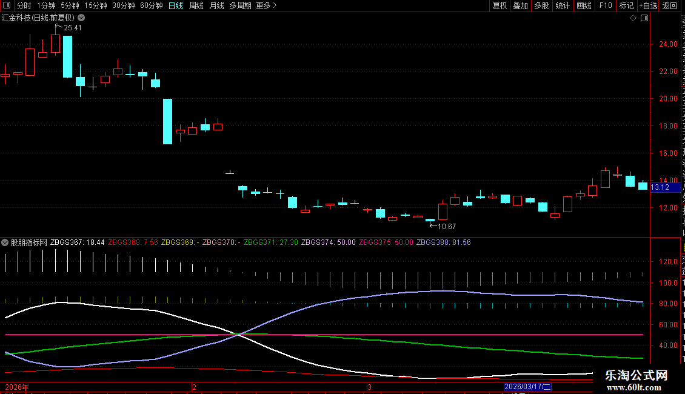Open the 复权 adjustment menu
This screenshot has height=394, width=685.
tap(500, 5)
